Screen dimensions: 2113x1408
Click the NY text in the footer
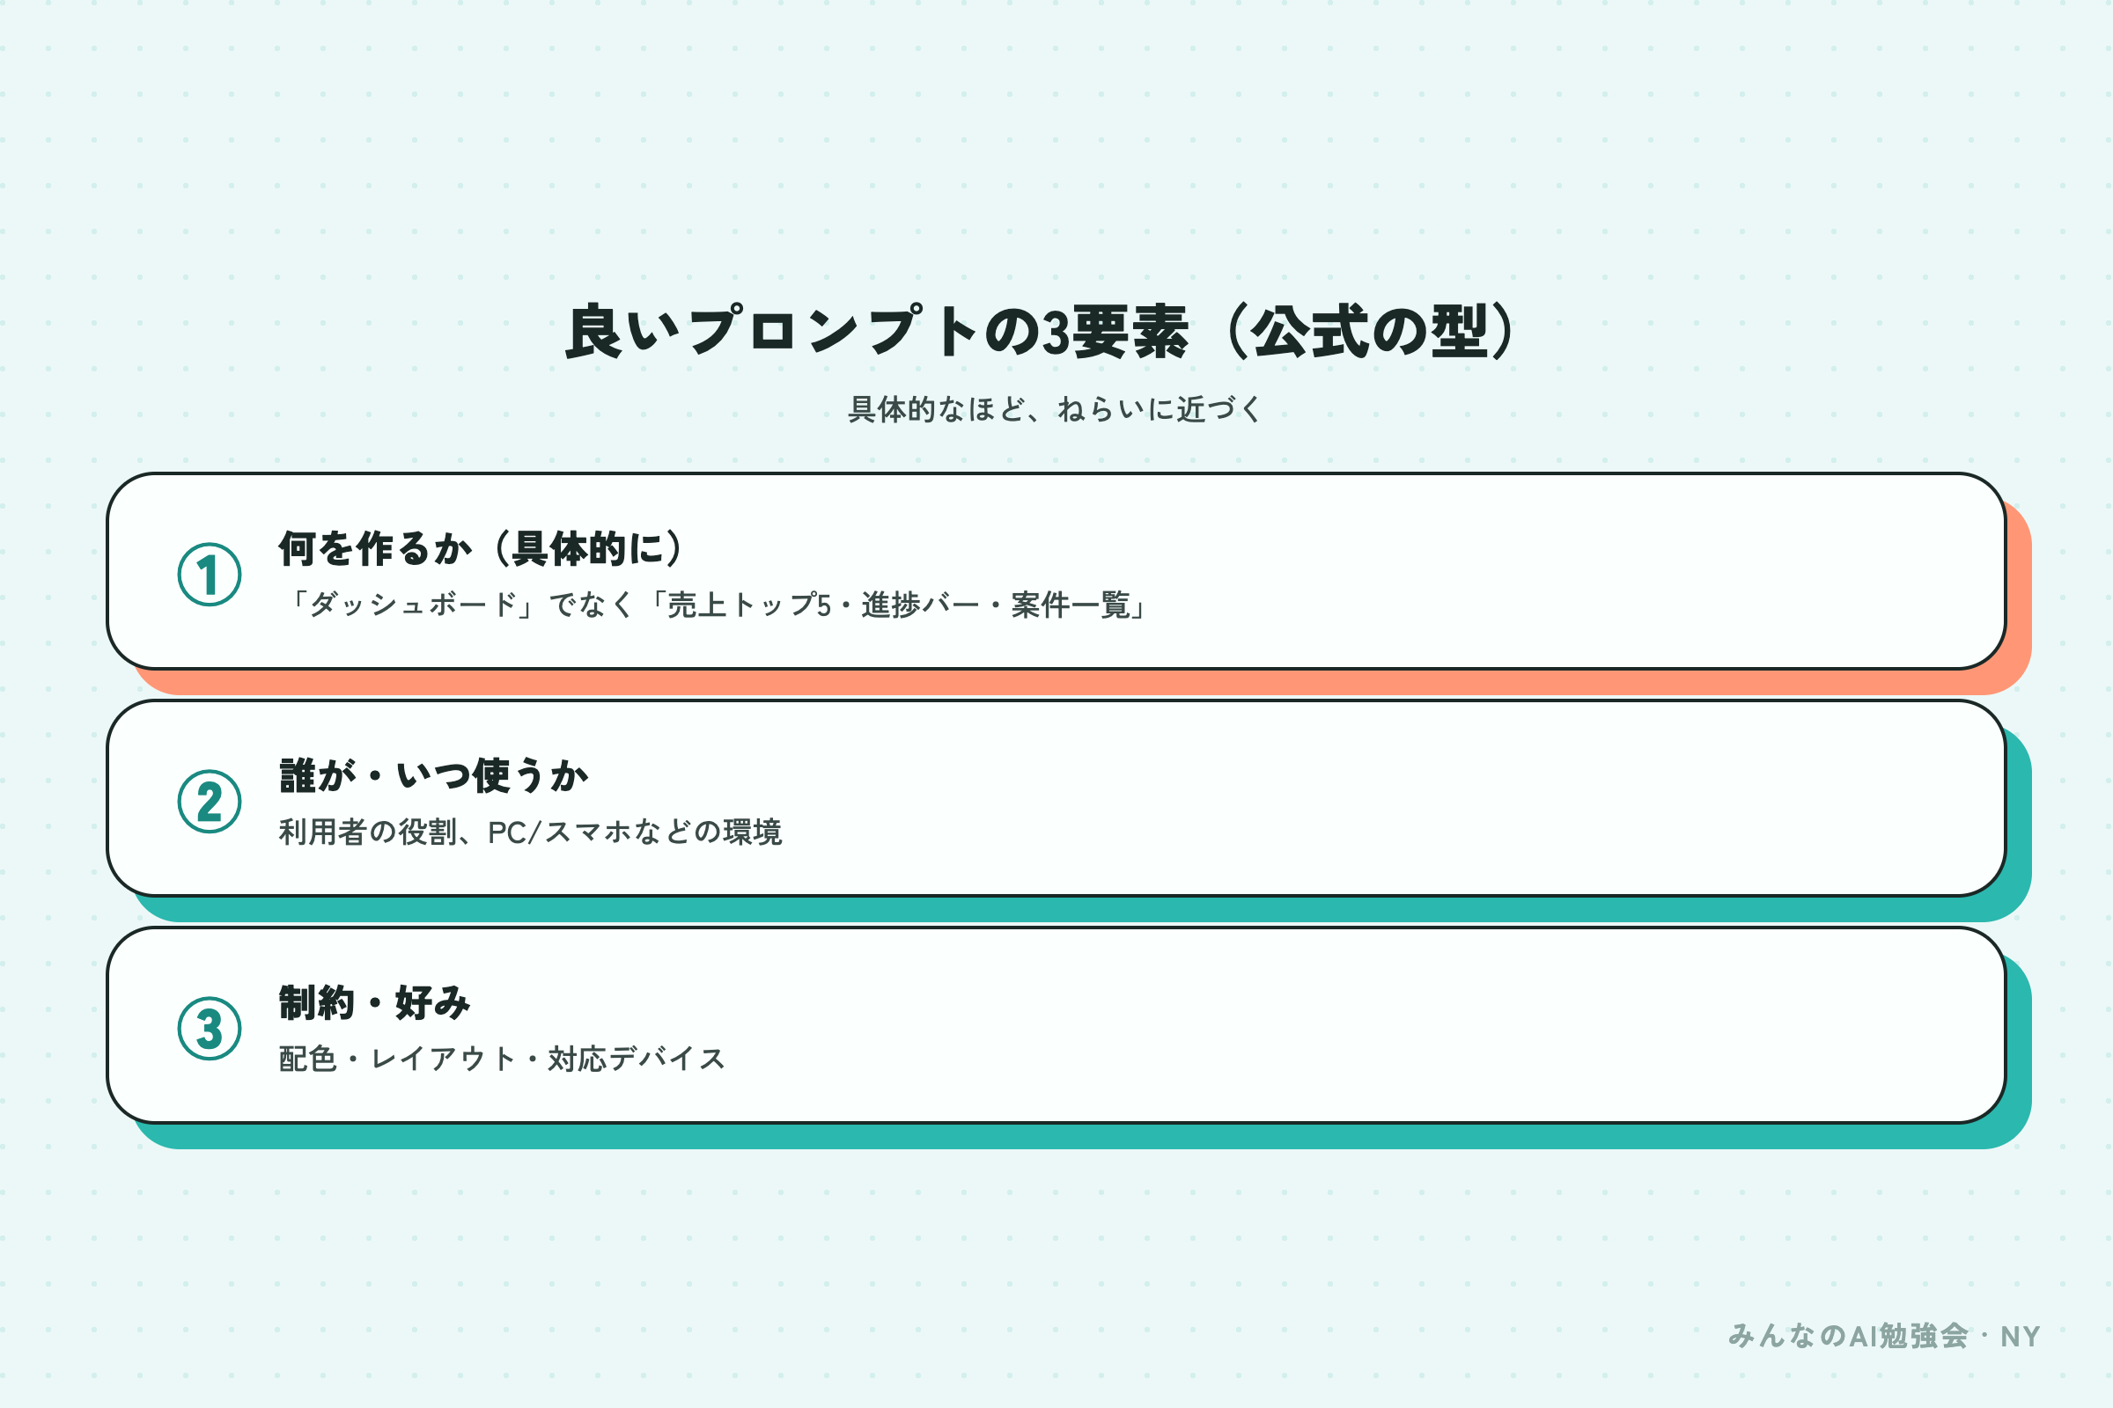2021,1337
